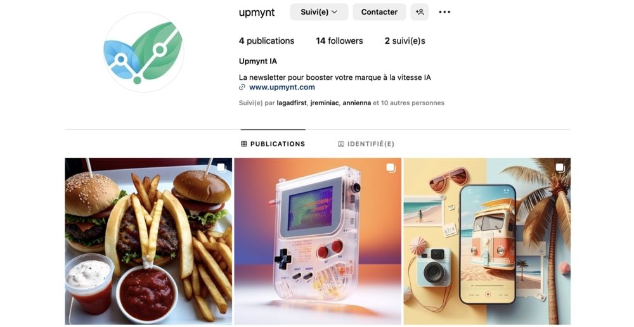Click the grid icon of Publications tab
Viewport: 634px width, 327px height.
coord(244,144)
